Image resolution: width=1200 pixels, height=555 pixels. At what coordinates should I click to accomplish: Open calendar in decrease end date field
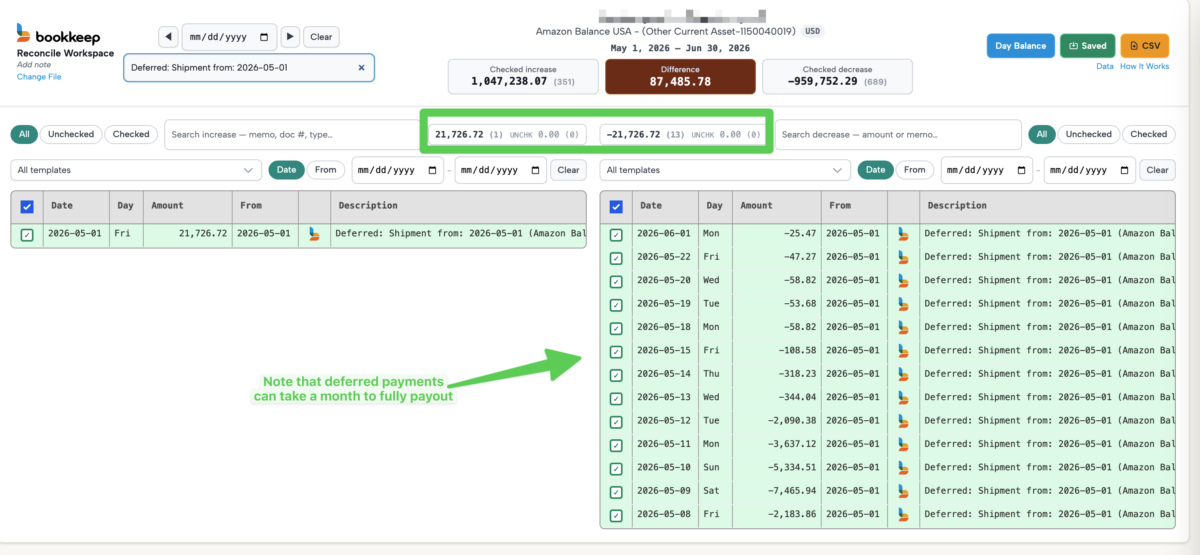[1124, 170]
